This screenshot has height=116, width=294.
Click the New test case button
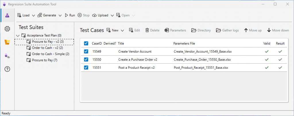[113, 30]
